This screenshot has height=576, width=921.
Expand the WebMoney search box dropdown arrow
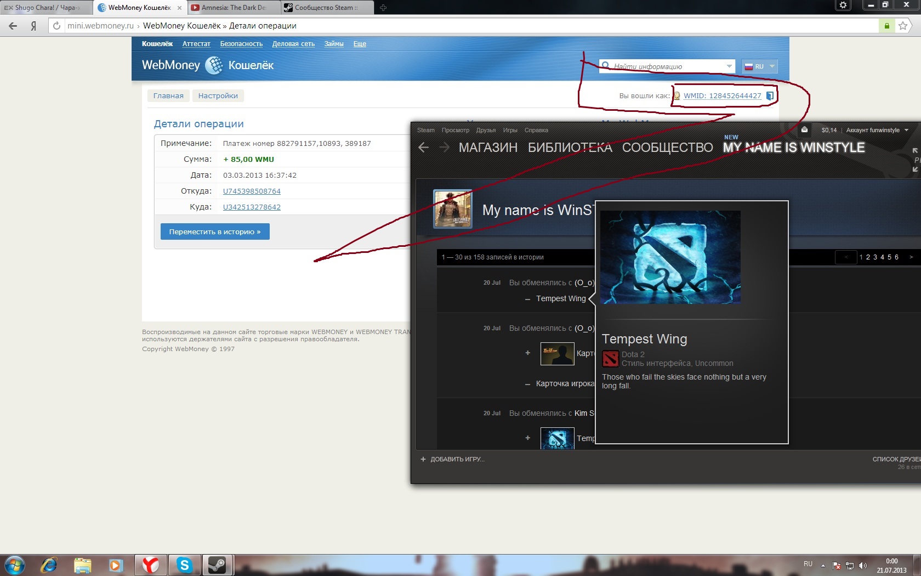click(729, 66)
